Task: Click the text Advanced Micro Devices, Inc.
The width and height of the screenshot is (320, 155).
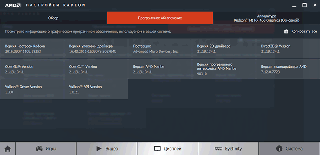Action: tap(156, 52)
